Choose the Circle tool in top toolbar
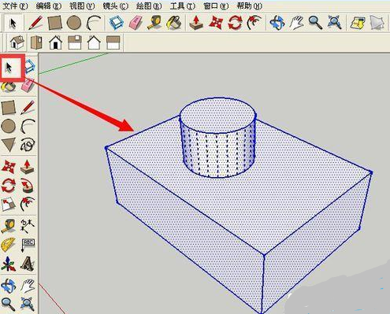 tap(74, 23)
